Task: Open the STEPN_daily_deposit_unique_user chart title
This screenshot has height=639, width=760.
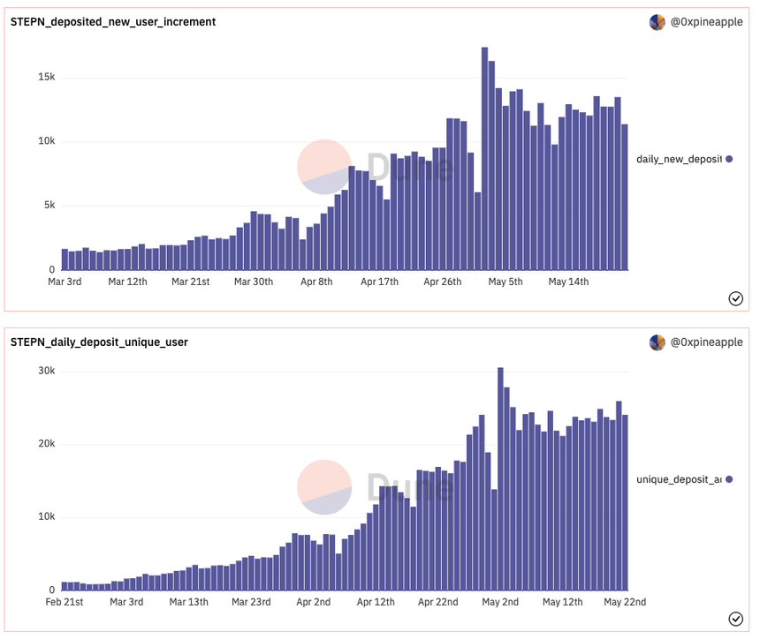Action: (x=99, y=342)
